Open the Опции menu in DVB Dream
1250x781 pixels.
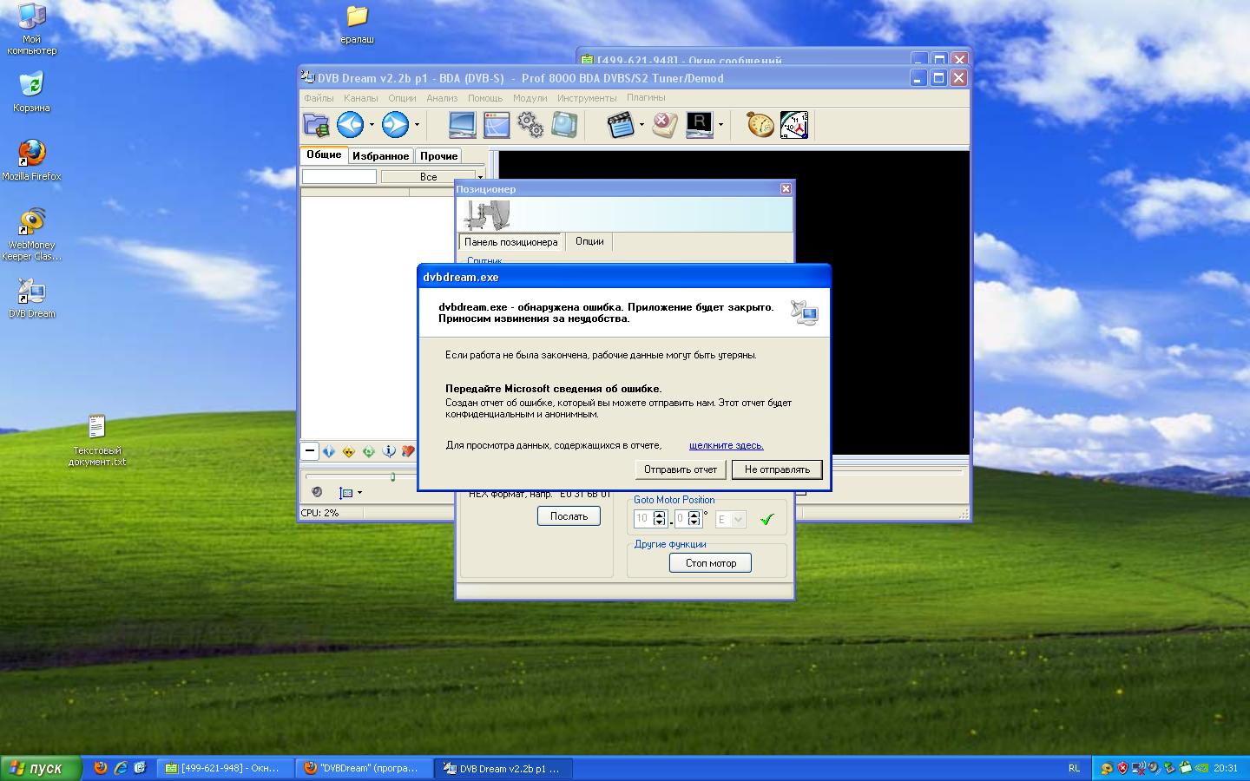402,98
